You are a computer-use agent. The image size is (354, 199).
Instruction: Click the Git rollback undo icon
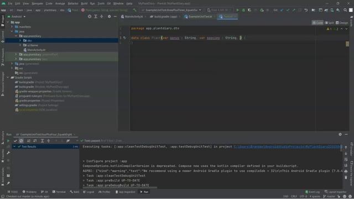click(x=306, y=10)
